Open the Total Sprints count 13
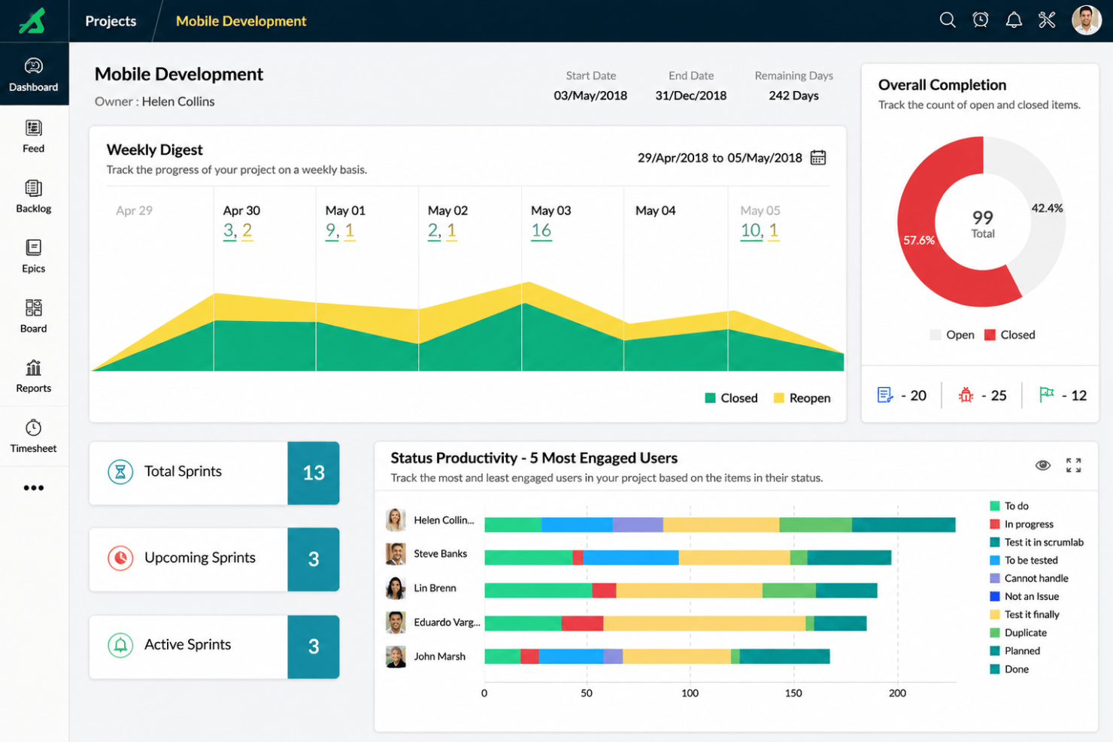The width and height of the screenshot is (1113, 742). (x=314, y=473)
